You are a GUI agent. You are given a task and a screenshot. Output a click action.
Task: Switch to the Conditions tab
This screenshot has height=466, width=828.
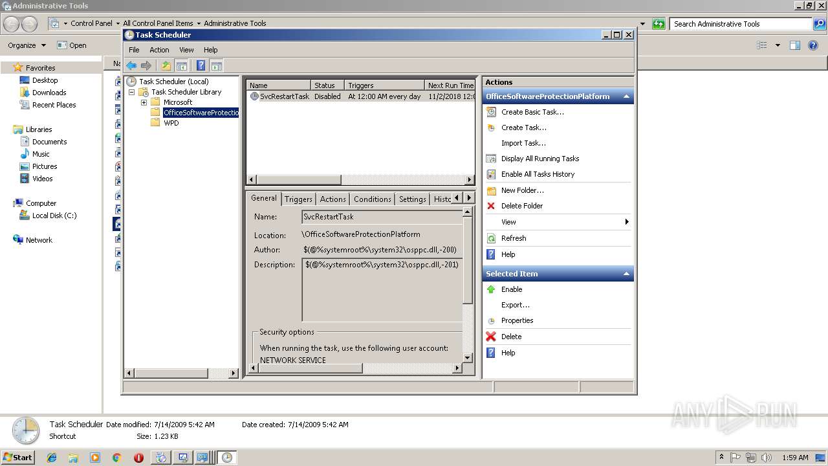pos(373,199)
